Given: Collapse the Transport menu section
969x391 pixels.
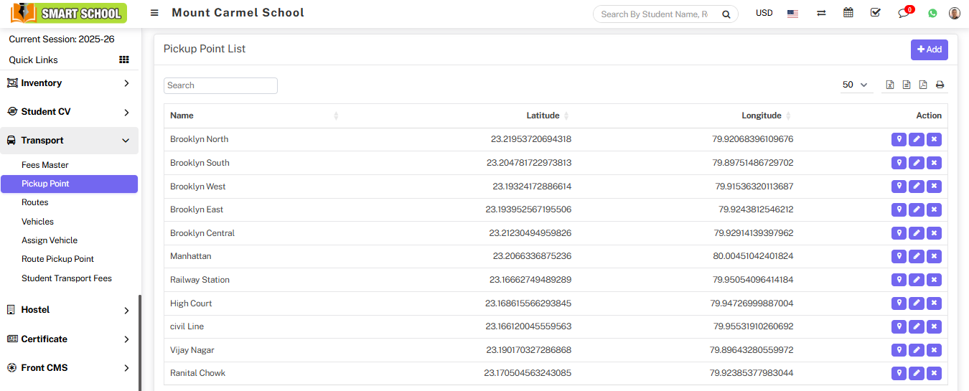Looking at the screenshot, I should pos(69,141).
